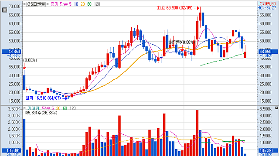Select volume moving average 5 legend
The image size is (279, 156).
coord(52,108)
